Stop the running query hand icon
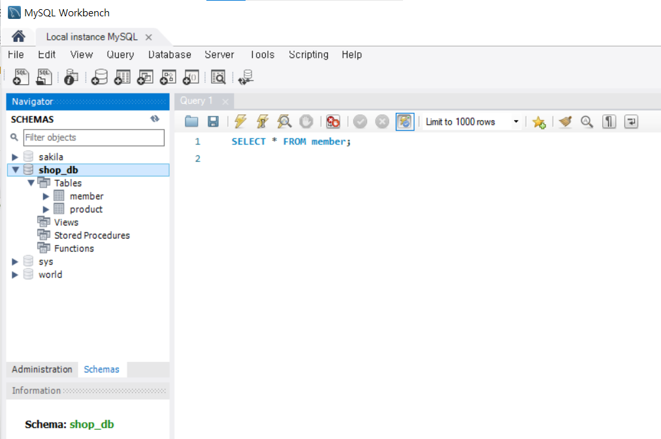 [306, 122]
